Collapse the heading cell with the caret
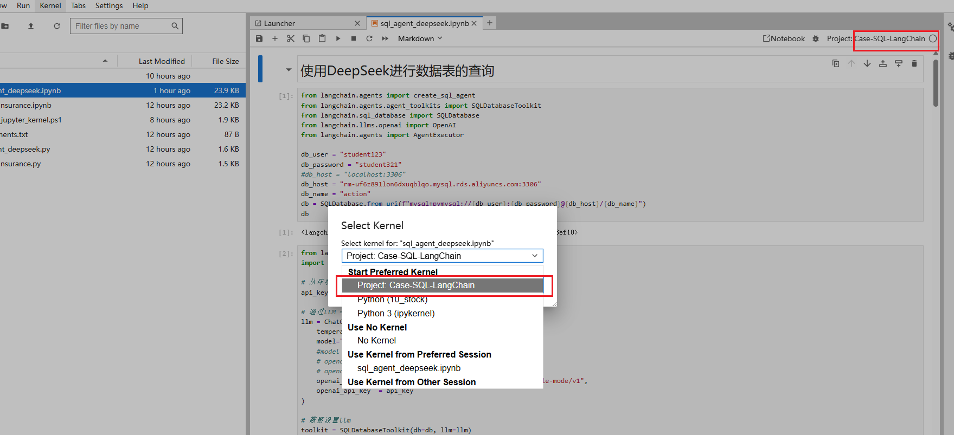This screenshot has height=435, width=954. point(289,70)
